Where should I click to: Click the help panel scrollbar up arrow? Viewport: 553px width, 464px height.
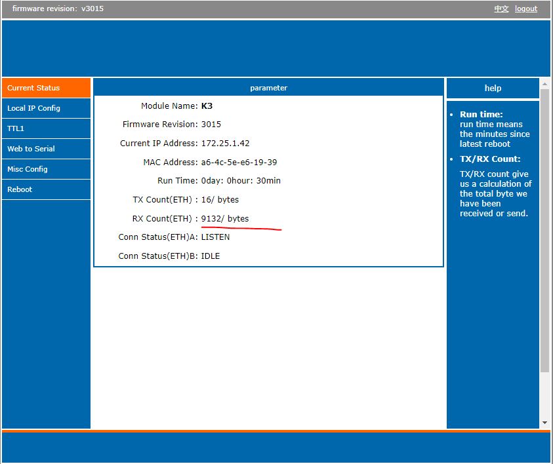[x=545, y=84]
